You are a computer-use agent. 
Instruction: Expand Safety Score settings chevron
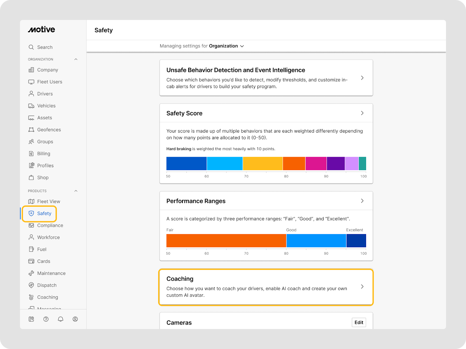click(362, 113)
